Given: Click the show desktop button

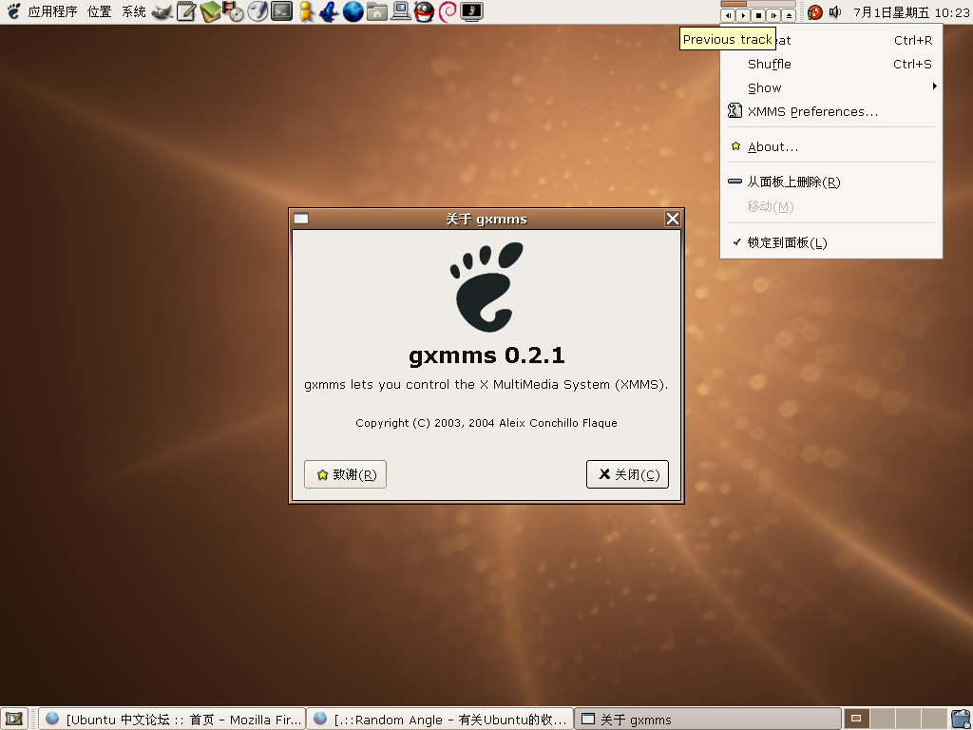Looking at the screenshot, I should point(14,719).
